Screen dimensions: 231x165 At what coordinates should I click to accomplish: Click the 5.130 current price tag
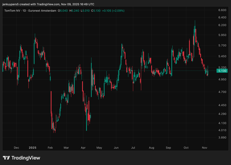pos(222,71)
